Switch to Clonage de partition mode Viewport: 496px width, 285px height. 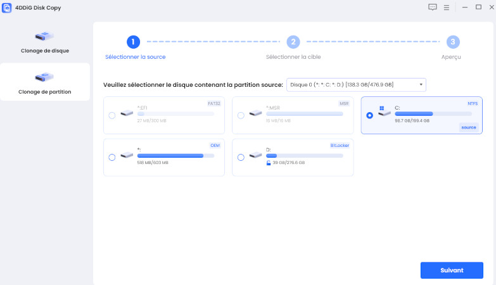[44, 82]
